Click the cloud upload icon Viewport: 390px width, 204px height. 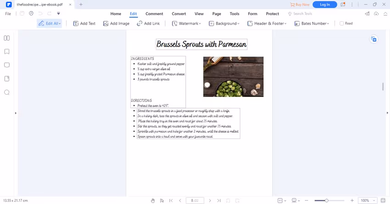[376, 14]
